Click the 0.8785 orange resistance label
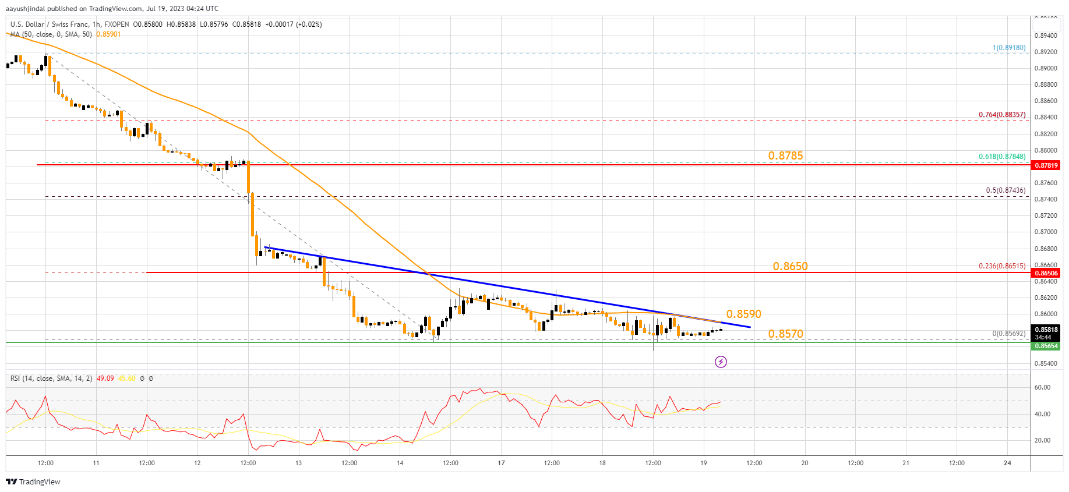This screenshot has width=1069, height=492. tap(785, 155)
